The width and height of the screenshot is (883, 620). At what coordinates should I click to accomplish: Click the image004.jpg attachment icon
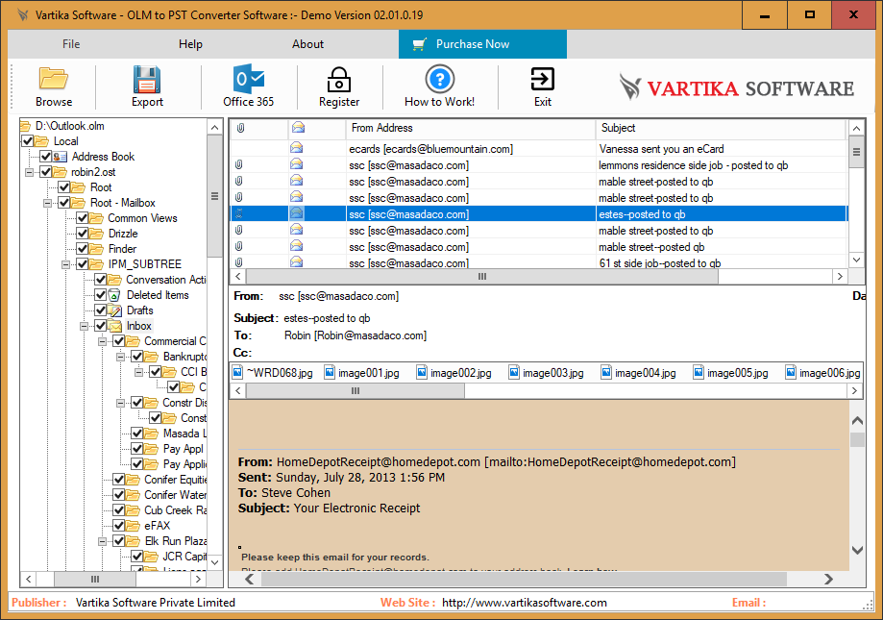[606, 372]
